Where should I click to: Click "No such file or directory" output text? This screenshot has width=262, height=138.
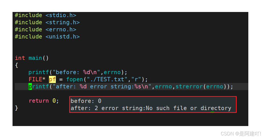tap(189, 108)
